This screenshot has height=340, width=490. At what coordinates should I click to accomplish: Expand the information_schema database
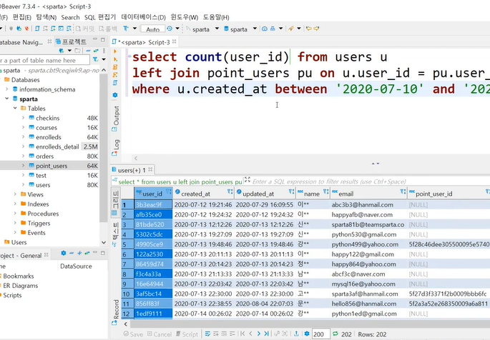point(7,89)
